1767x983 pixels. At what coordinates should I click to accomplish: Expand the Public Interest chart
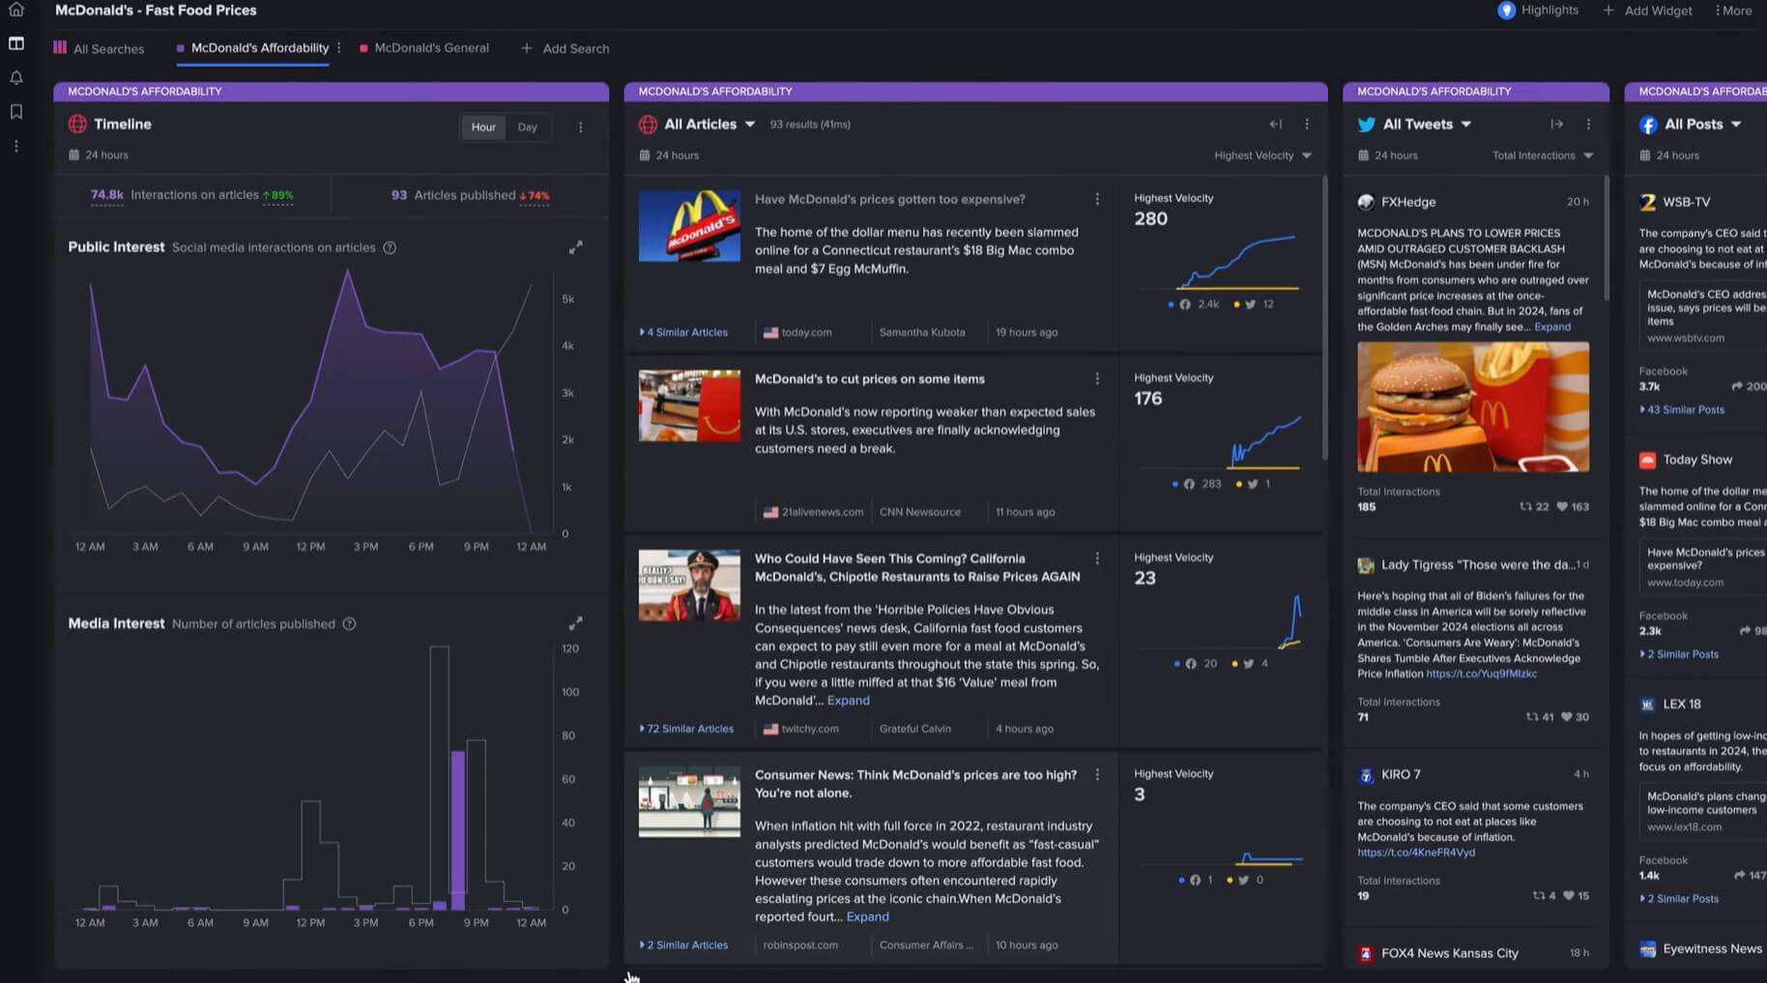576,248
